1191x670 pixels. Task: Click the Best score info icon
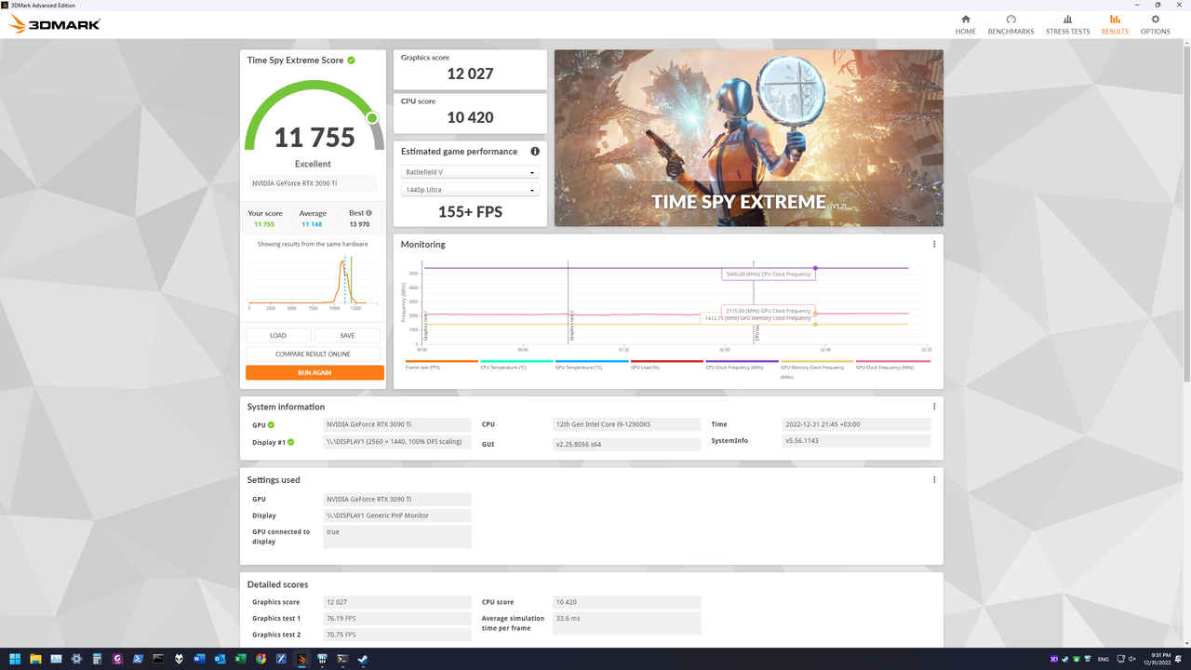[369, 213]
